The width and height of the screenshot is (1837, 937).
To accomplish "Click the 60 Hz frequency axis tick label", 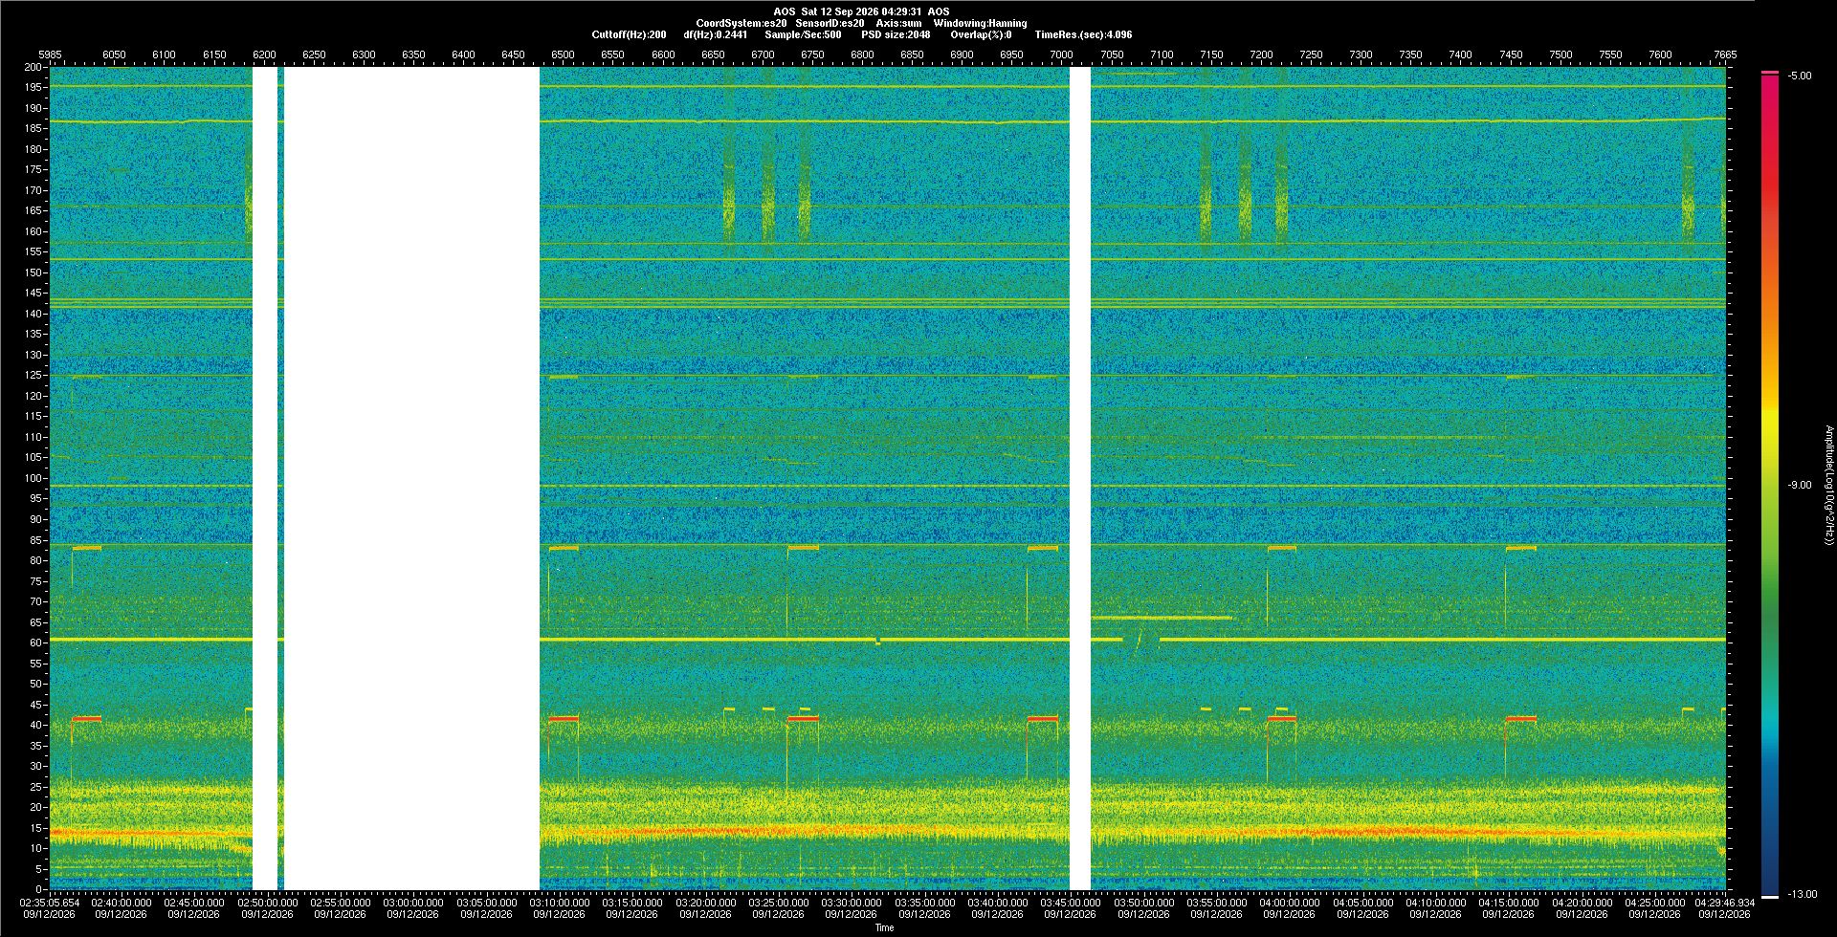I will 36,643.
